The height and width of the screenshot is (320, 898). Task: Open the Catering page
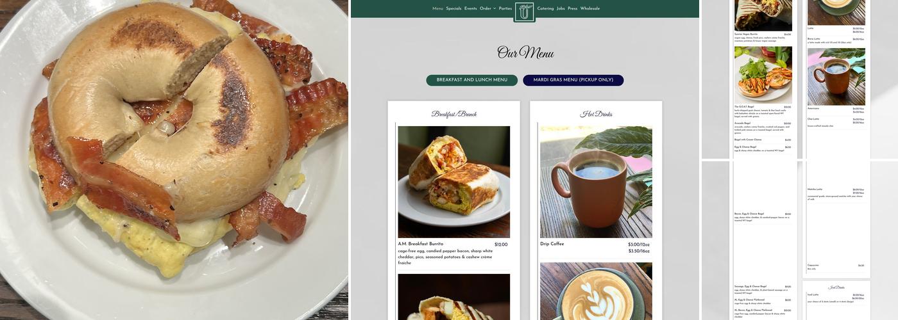[x=545, y=9]
